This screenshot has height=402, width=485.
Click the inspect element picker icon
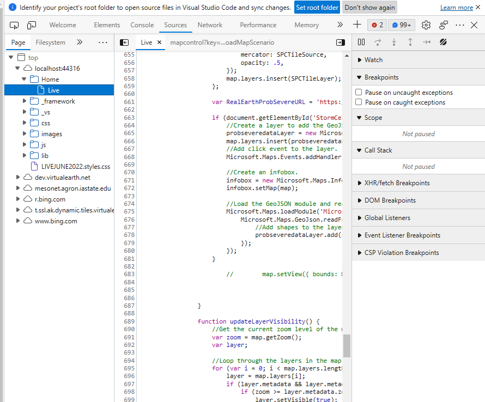tap(14, 25)
